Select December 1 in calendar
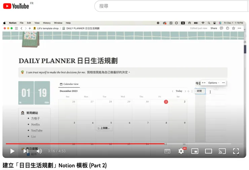 (x=166, y=102)
